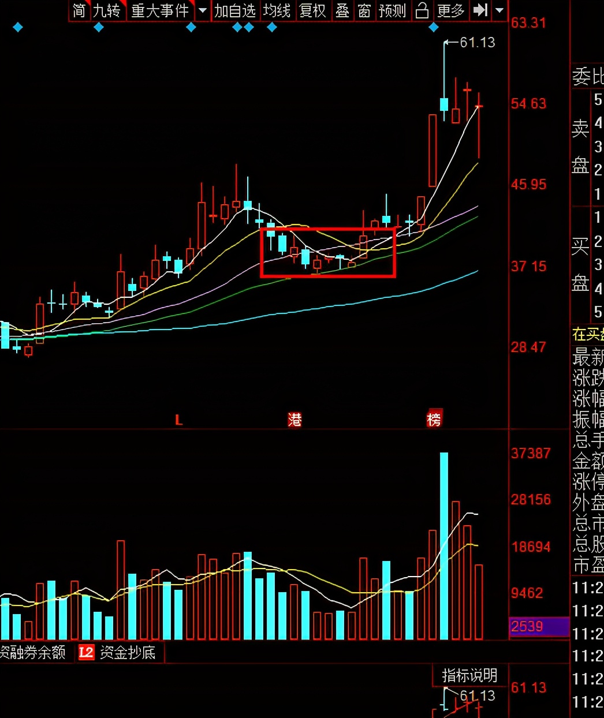This screenshot has height=718, width=604.
Task: Click the 37387 volume axis label
Action: pos(531,454)
